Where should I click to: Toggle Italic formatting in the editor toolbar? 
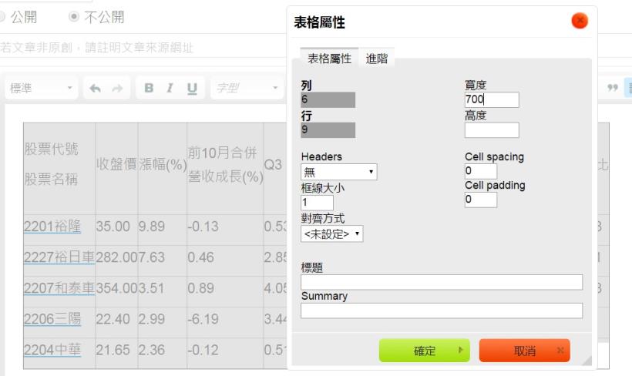[x=170, y=88]
